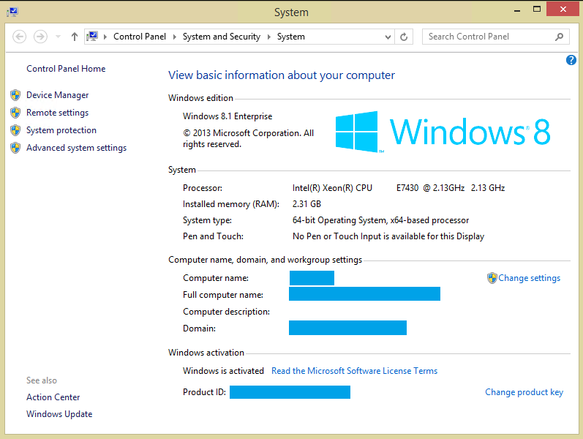Open the recent locations dropdown arrow
583x439 pixels.
(58, 37)
